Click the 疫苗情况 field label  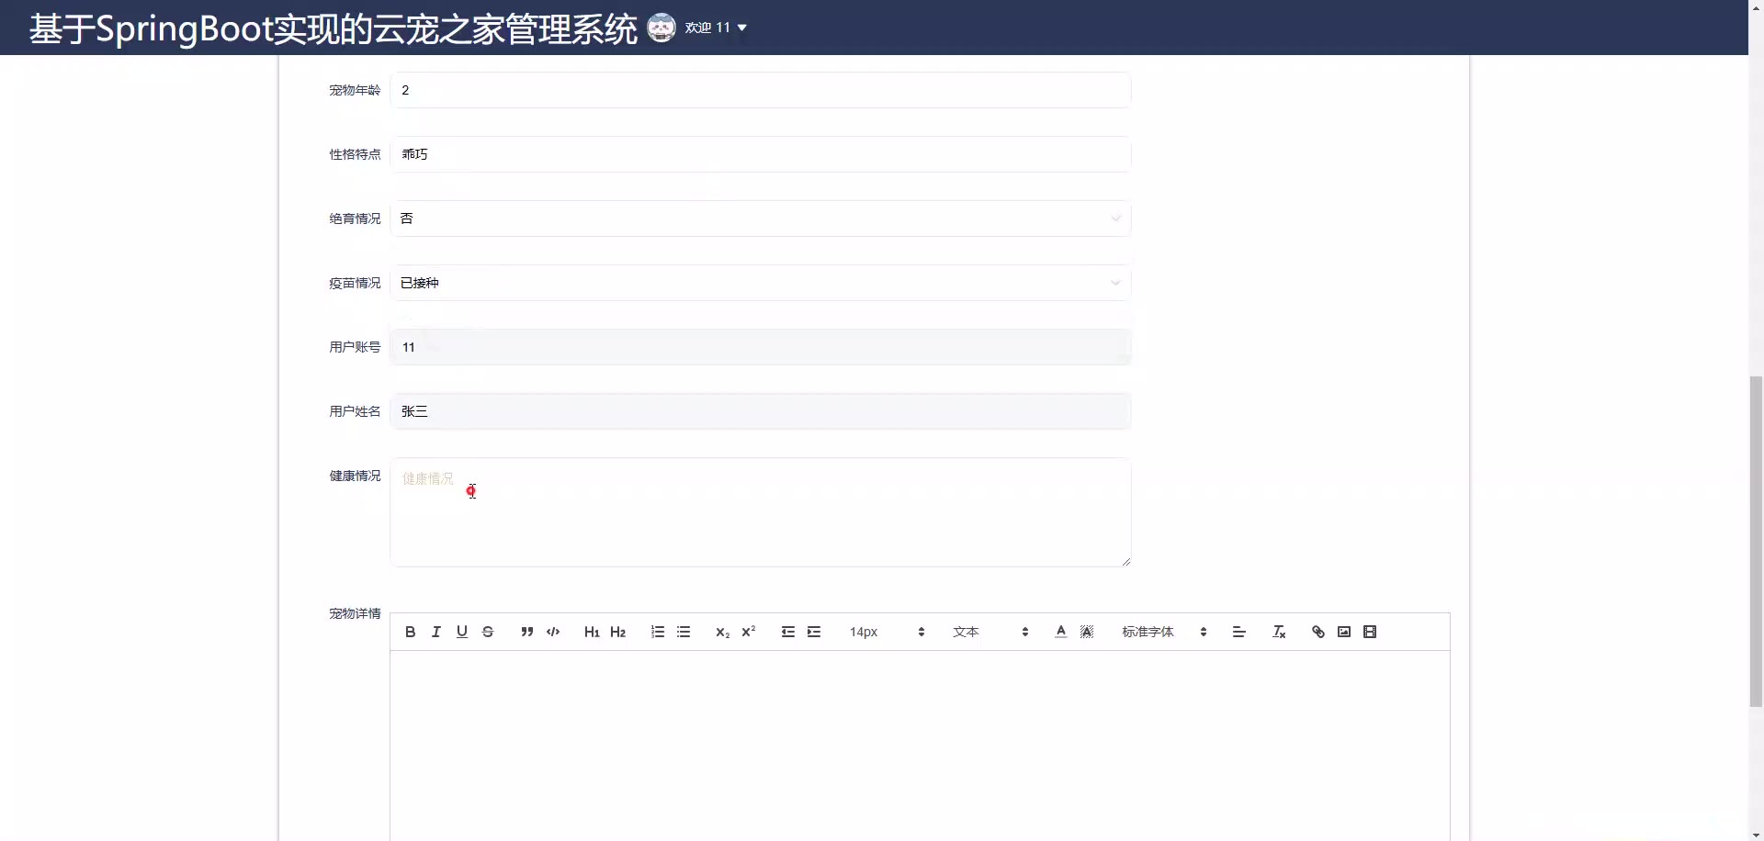point(355,283)
